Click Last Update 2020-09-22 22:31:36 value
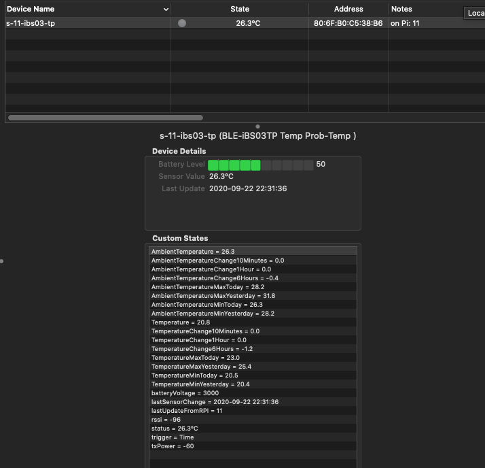 pos(248,188)
